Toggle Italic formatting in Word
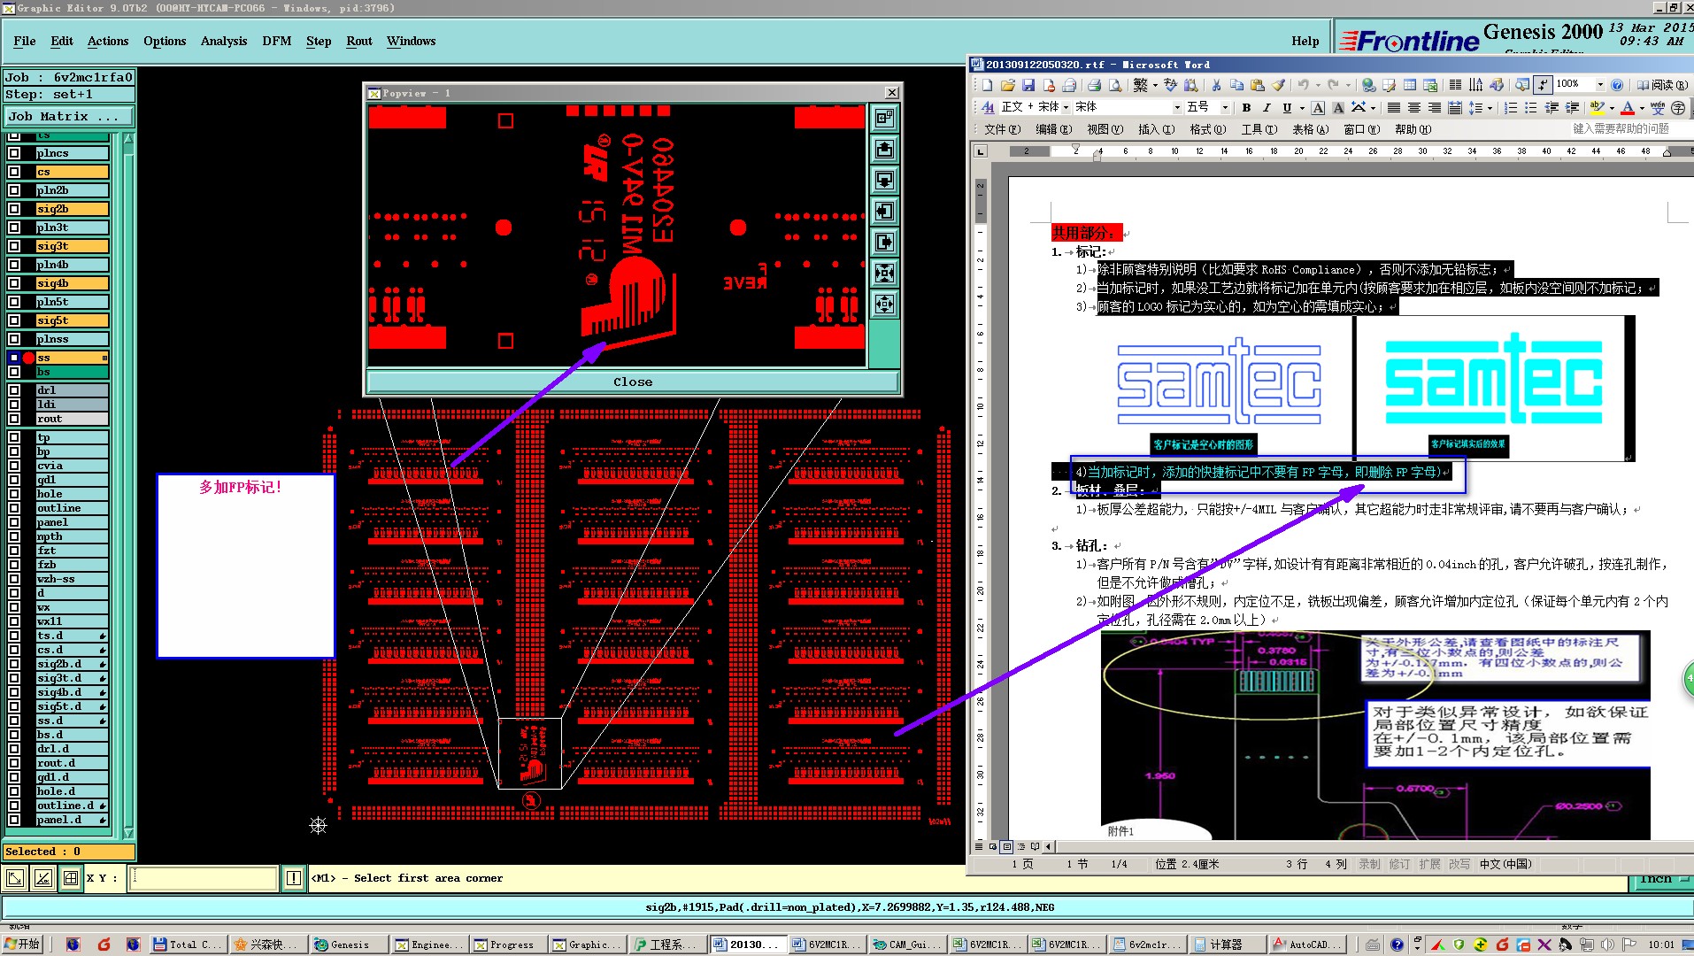Viewport: 1694px width, 956px height. pyautogui.click(x=1267, y=107)
